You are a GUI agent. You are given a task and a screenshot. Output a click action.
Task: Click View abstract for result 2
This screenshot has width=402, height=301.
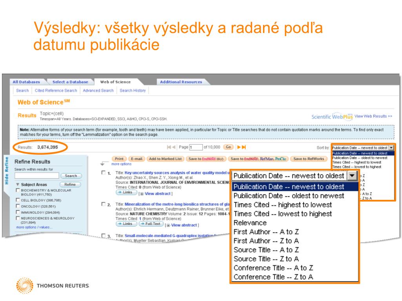click(184, 225)
